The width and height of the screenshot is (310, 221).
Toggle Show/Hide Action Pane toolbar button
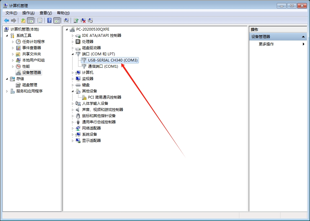57,20
